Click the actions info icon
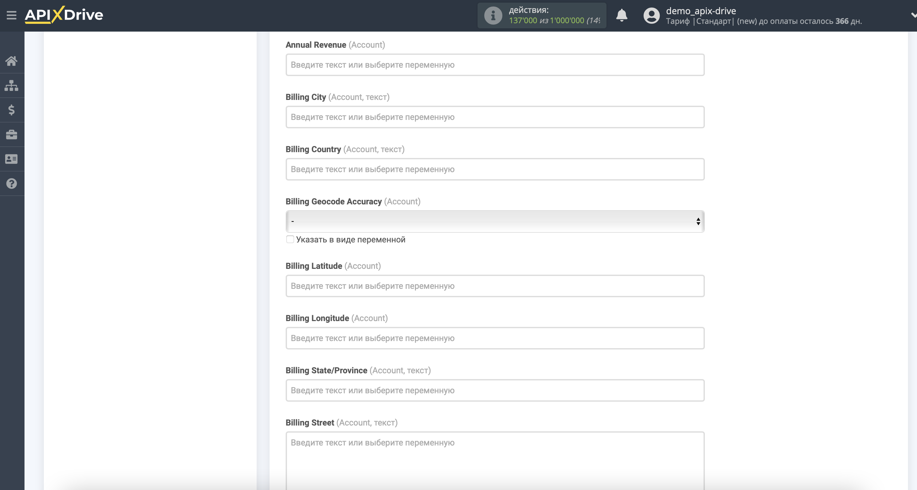This screenshot has width=917, height=490. pos(493,16)
